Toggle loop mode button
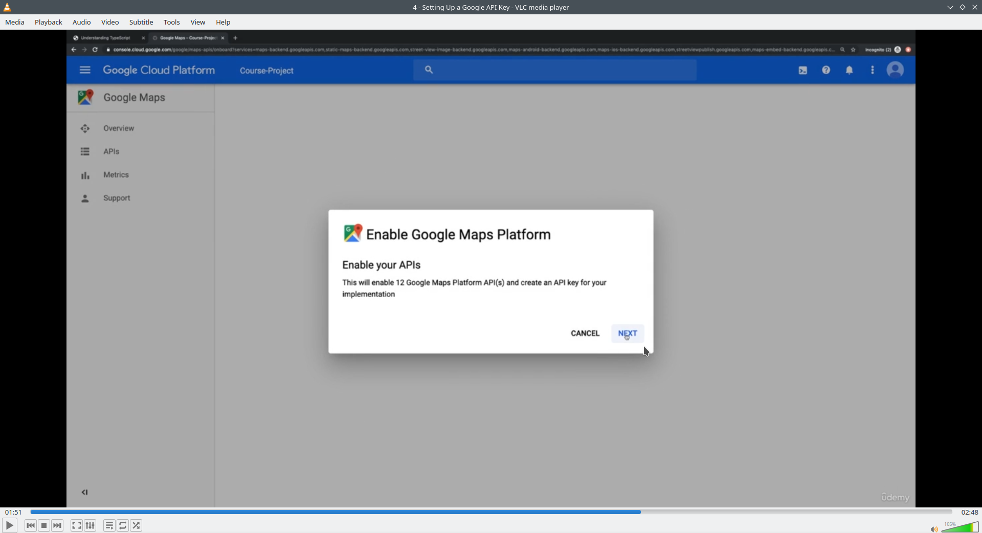Image resolution: width=982 pixels, height=533 pixels. [x=123, y=525]
